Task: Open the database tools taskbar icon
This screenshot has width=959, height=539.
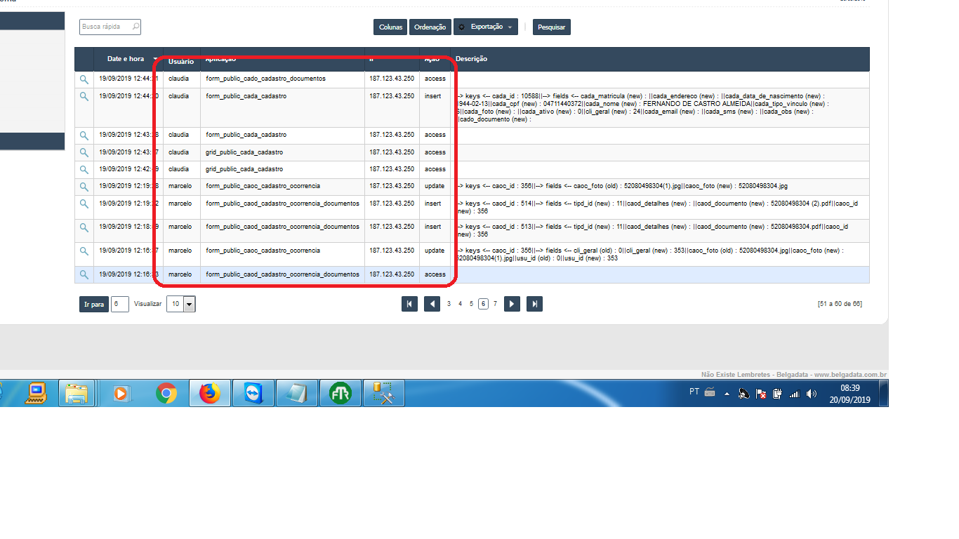Action: click(384, 394)
